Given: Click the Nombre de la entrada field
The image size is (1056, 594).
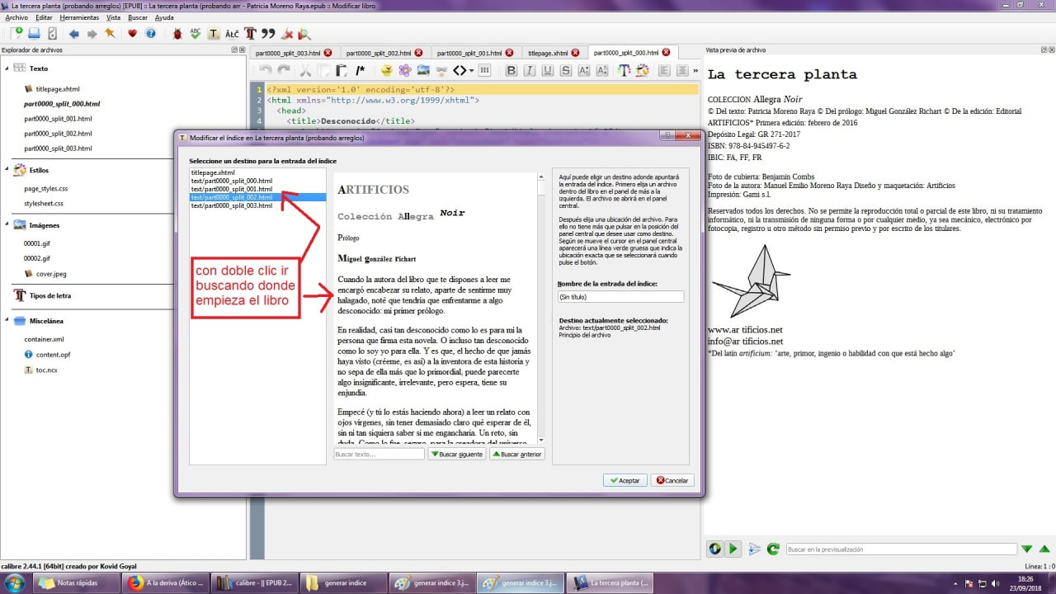Looking at the screenshot, I should pyautogui.click(x=621, y=296).
